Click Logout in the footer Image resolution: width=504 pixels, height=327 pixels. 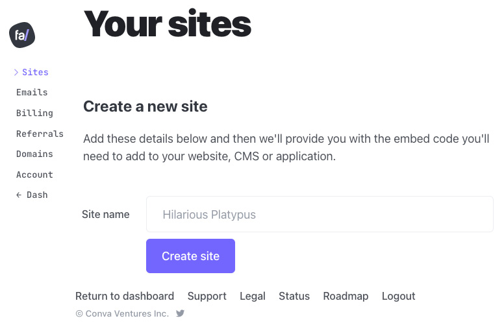[x=398, y=296]
